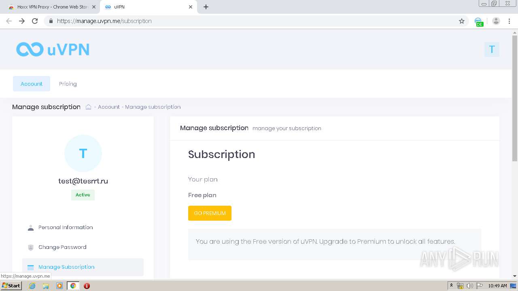The height and width of the screenshot is (291, 518).
Task: Close the uVPN tab
Action: click(191, 7)
